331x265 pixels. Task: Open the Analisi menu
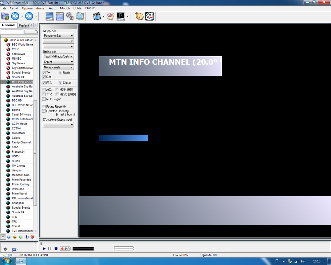pos(40,8)
